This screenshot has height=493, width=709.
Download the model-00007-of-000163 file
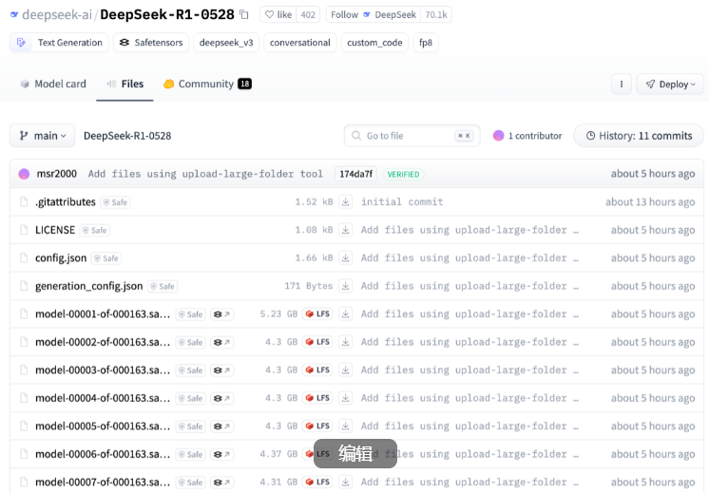345,483
